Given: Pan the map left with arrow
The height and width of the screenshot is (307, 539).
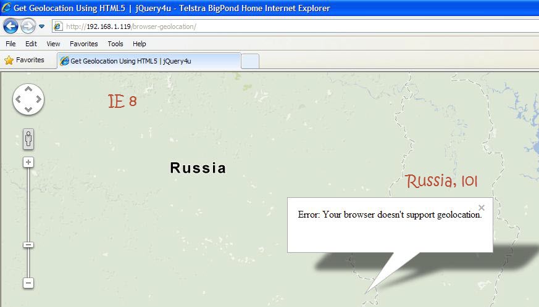Looking at the screenshot, I should click(x=19, y=99).
